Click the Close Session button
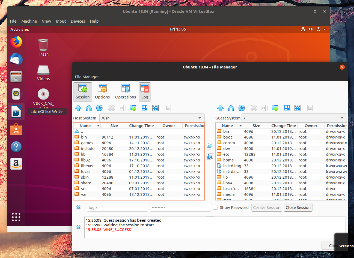 tap(298, 207)
